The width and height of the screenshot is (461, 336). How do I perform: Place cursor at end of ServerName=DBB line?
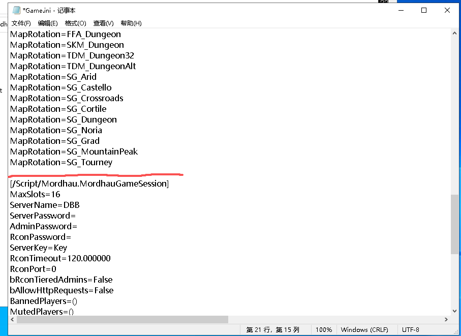(80, 205)
